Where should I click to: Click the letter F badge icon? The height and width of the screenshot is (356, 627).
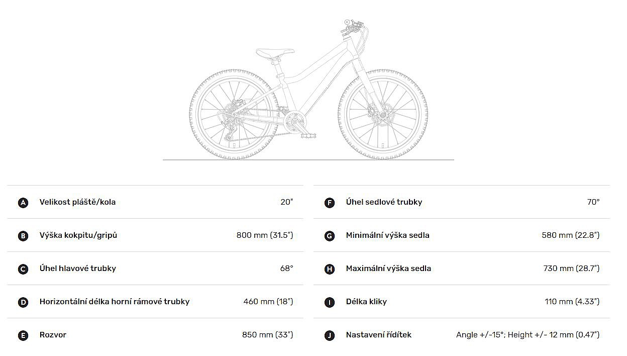click(330, 203)
